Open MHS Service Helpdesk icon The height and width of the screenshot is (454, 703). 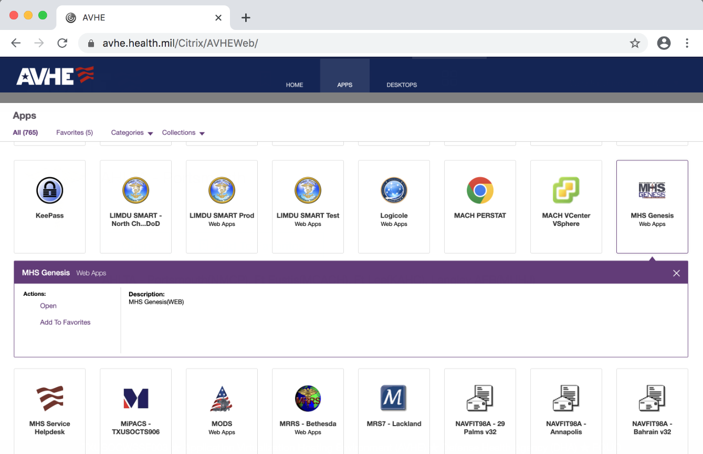(x=50, y=398)
